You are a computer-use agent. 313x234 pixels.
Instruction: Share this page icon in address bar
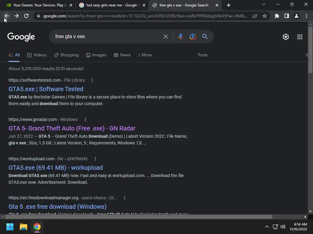click(255, 16)
